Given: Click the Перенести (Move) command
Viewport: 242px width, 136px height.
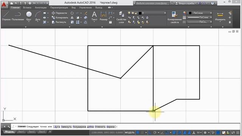Looking at the screenshot, I should (x=59, y=13).
